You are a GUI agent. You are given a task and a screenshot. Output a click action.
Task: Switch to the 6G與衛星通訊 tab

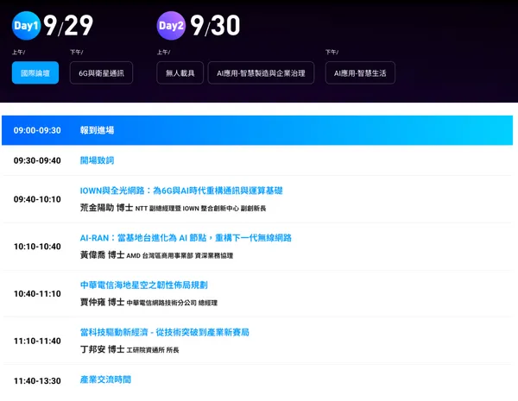pyautogui.click(x=101, y=72)
